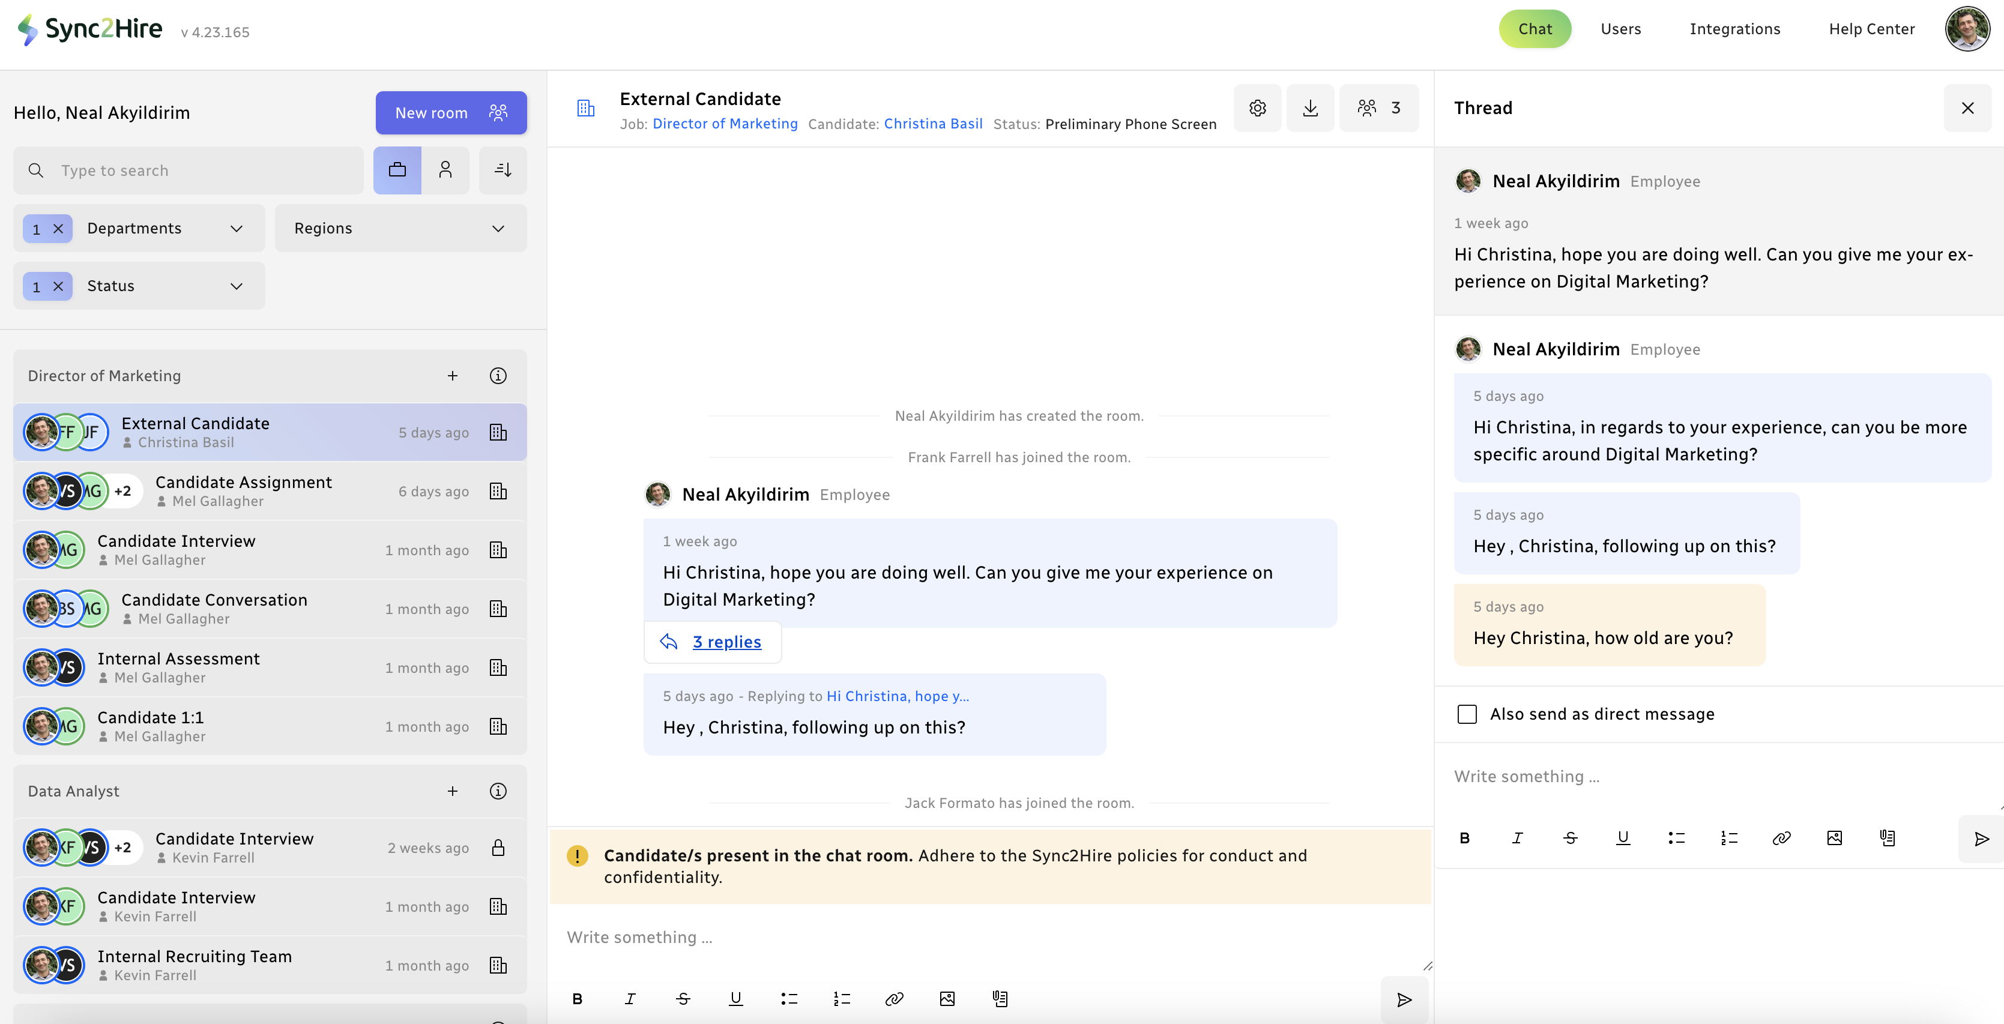Open the Integrations tab
The width and height of the screenshot is (2004, 1024).
[1734, 29]
